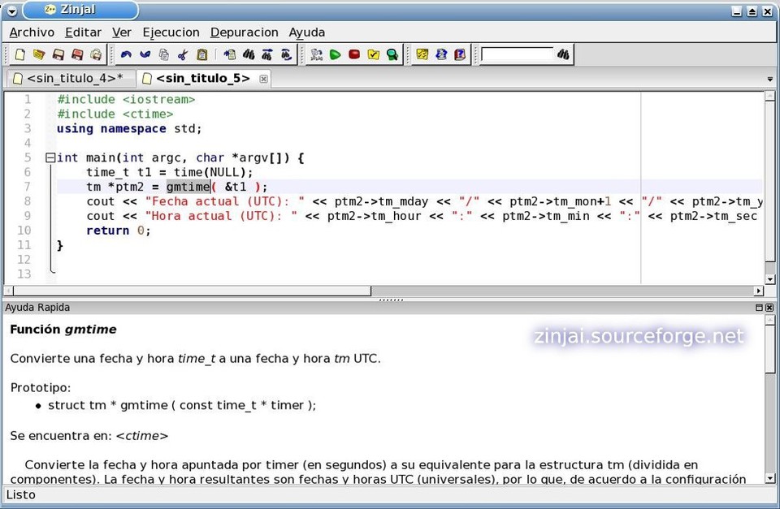Image resolution: width=780 pixels, height=509 pixels.
Task: Open a file with the open folder icon
Action: (x=38, y=54)
